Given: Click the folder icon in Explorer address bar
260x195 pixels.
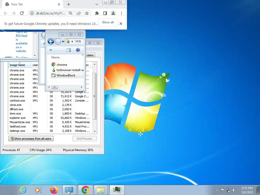Looking at the screenshot, I should [x=68, y=41].
